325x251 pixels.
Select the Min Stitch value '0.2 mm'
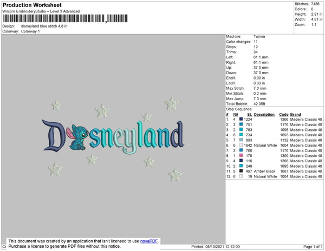(x=260, y=94)
